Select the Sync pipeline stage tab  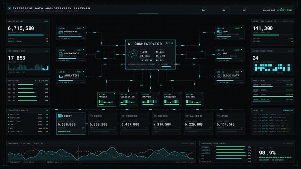(230, 123)
